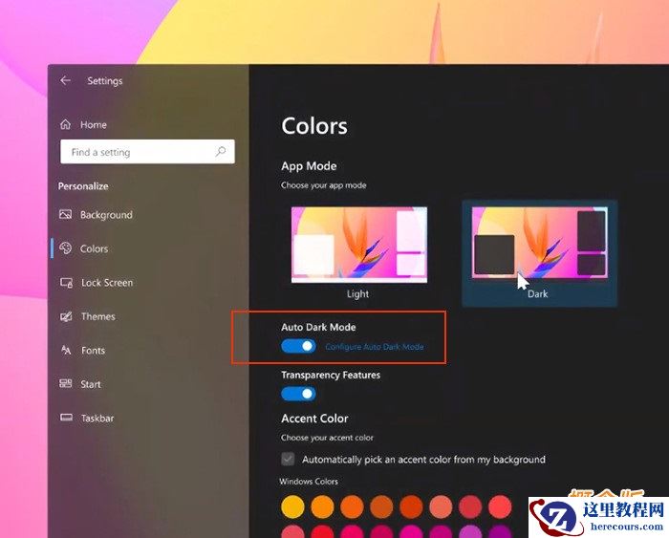Click the search magnifier icon

coord(221,151)
